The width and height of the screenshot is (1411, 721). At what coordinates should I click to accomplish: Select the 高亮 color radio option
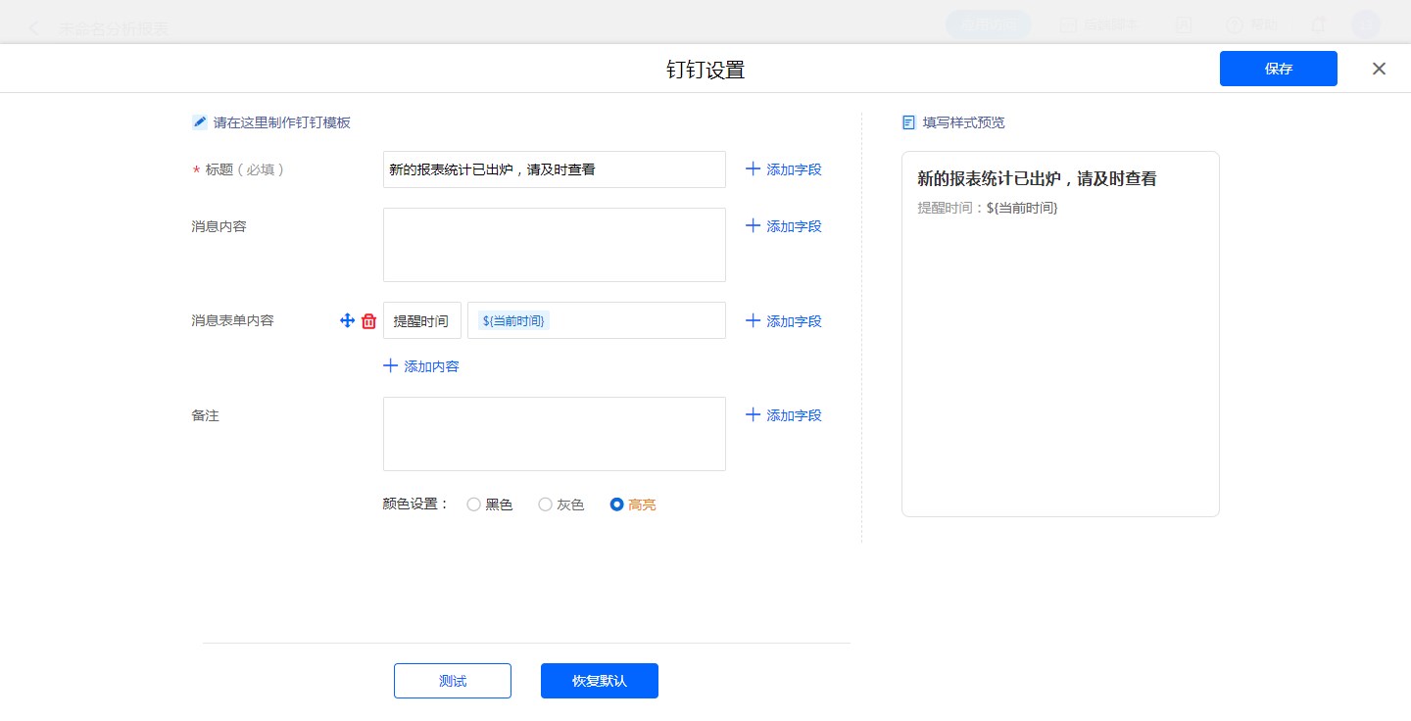tap(617, 505)
